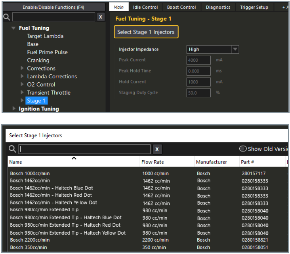Switch to the Idle Control tab

pos(145,7)
